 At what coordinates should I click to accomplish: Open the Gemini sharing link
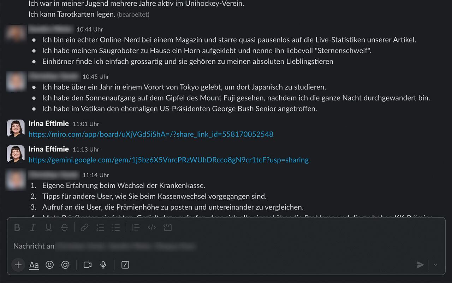point(168,160)
